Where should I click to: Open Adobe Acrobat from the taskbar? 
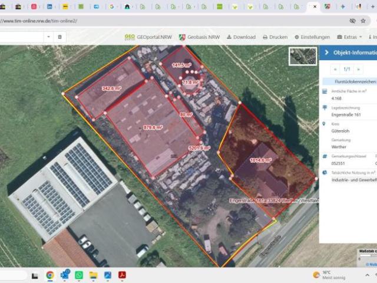pos(122,275)
